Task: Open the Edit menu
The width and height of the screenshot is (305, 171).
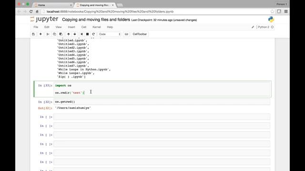Action: tap(47, 27)
